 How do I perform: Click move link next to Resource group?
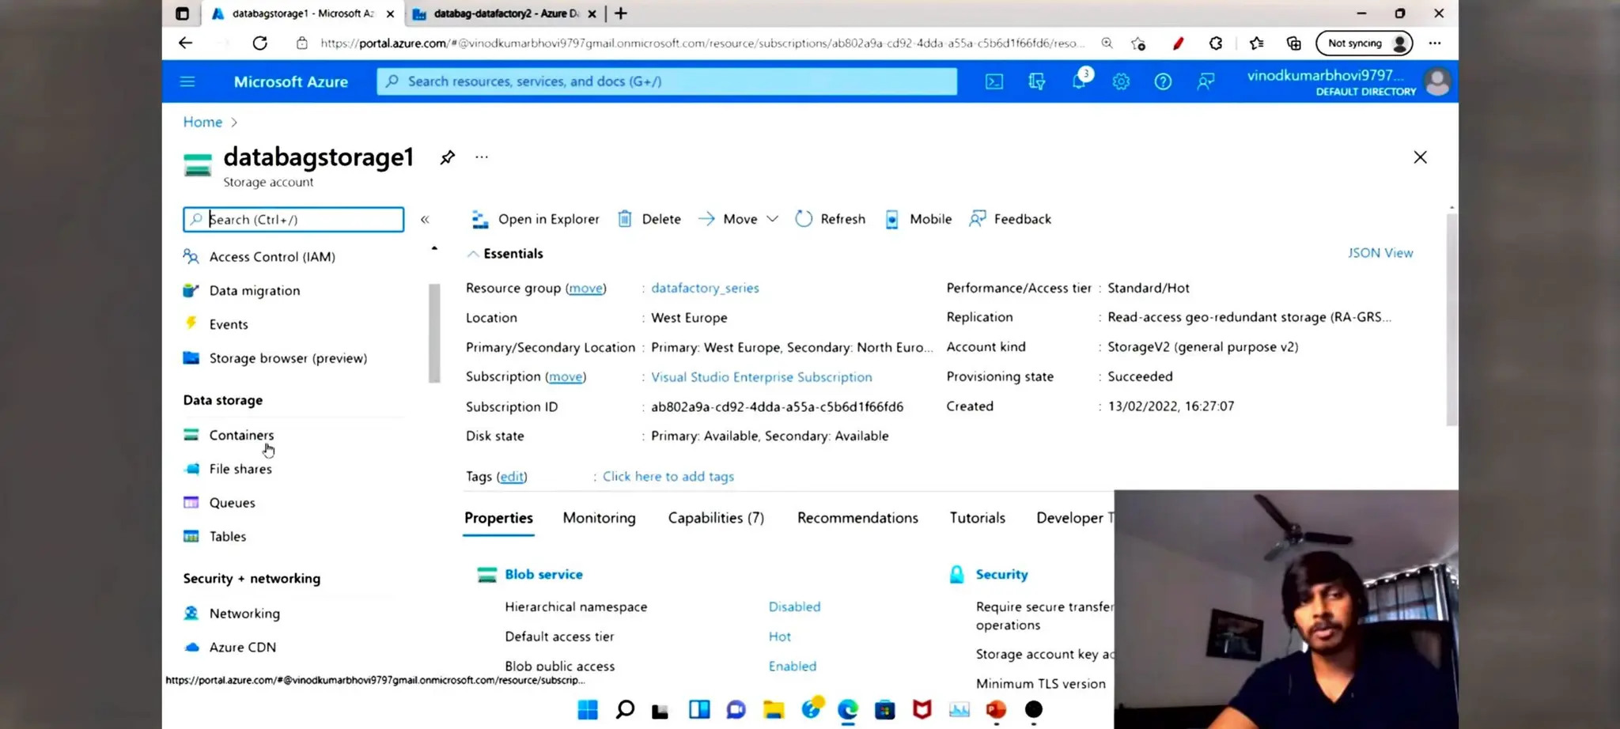click(586, 289)
